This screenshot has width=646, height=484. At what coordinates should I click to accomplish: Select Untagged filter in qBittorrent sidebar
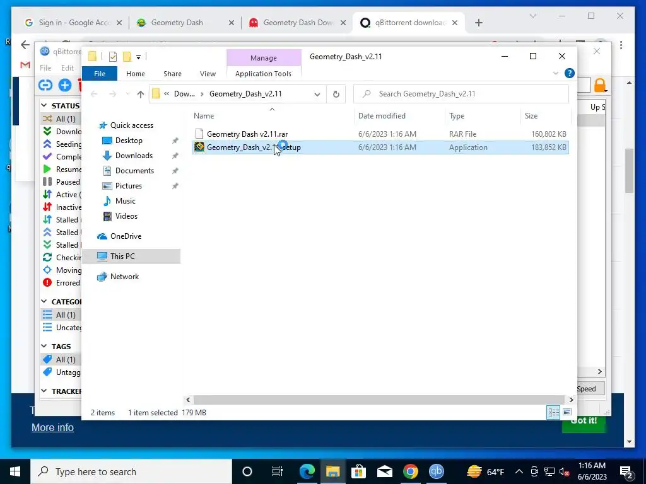[x=62, y=372]
